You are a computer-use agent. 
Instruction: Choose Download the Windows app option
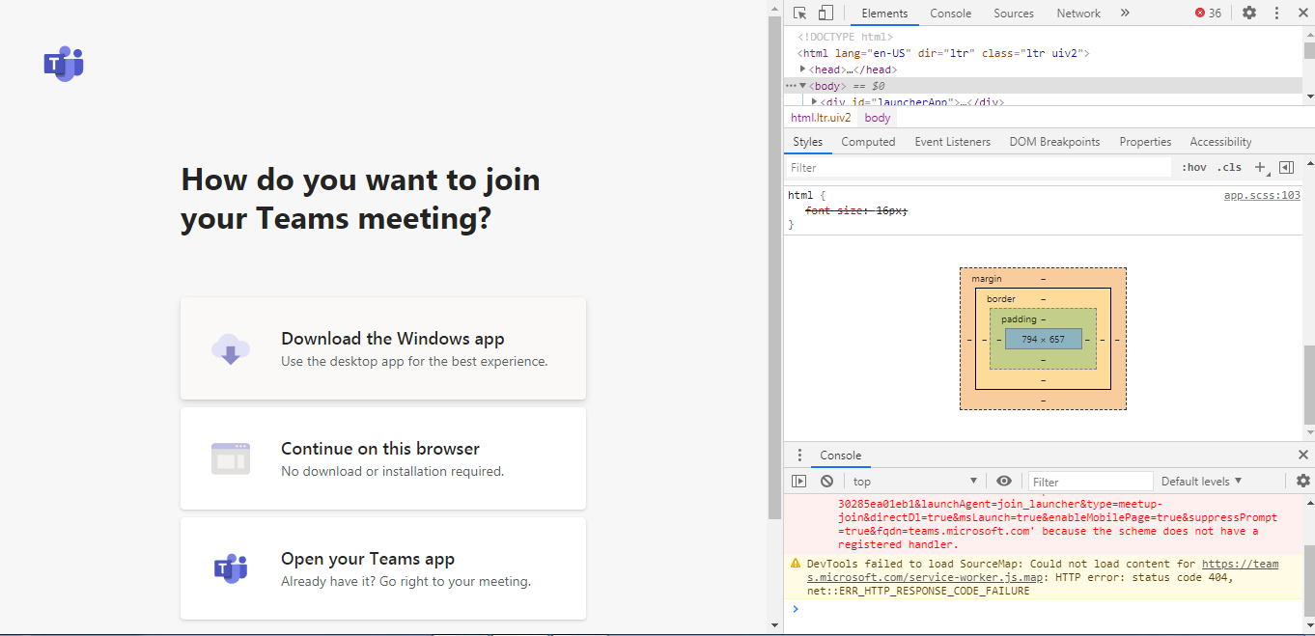pos(383,348)
